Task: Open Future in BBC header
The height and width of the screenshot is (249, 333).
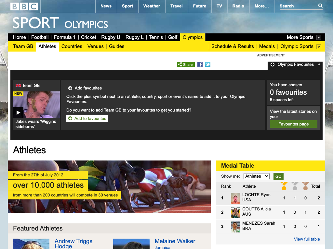Action: coord(200,6)
